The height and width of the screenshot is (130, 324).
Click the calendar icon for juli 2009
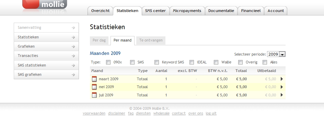tap(94, 95)
